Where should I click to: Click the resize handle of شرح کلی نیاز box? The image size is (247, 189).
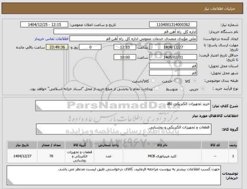pyautogui.click(x=39, y=108)
